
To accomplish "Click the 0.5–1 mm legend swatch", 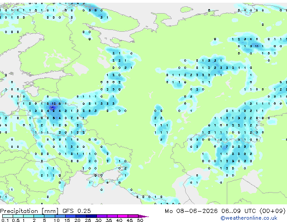I will pyautogui.click(x=18, y=216).
